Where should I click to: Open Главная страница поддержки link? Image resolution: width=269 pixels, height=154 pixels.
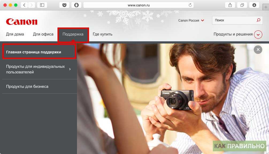click(x=34, y=52)
